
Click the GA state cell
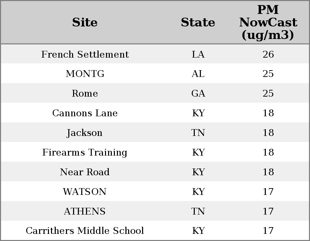point(198,94)
